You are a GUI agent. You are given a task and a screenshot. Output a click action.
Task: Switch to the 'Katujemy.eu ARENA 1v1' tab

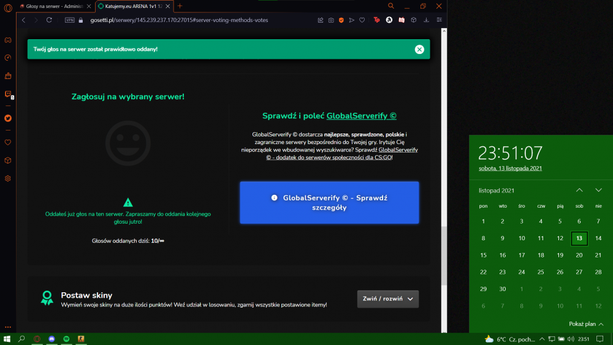pos(134,6)
